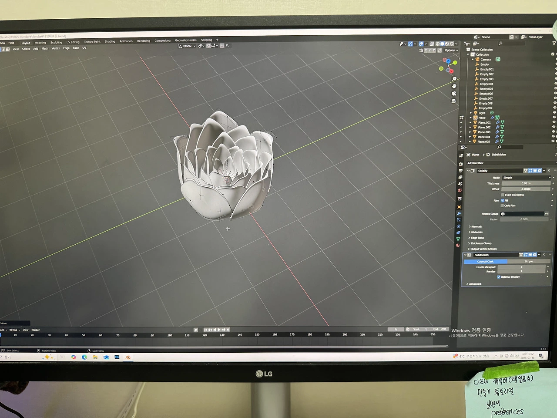Hide the Light using its eye icon
The image size is (557, 418).
click(554, 112)
